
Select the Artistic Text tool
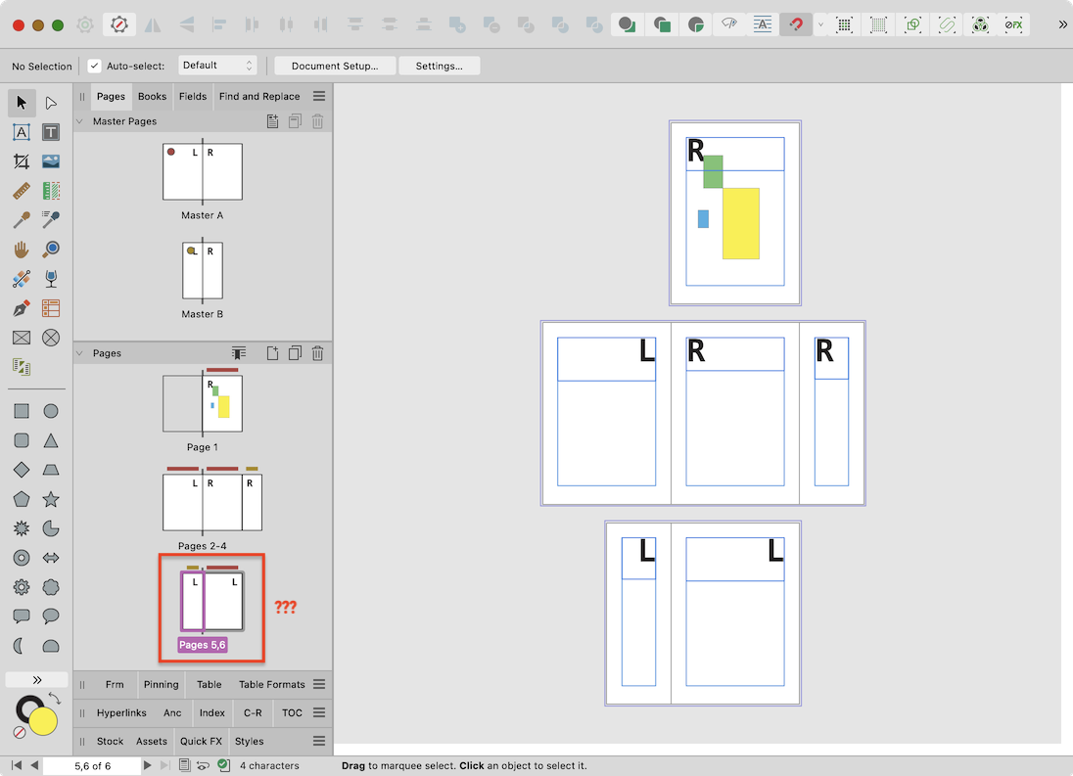21,132
